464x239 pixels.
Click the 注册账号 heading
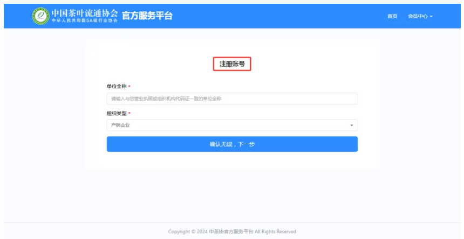232,64
